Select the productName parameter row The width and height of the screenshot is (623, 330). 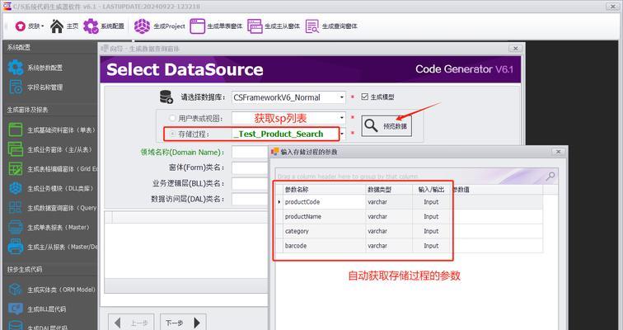click(410, 217)
